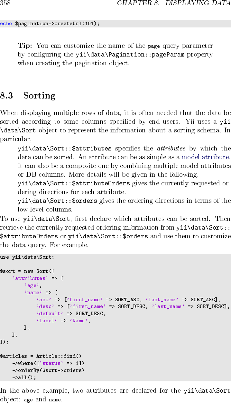Click the 'yii\data\Sort::$attributes' term
The width and height of the screenshot is (231, 403).
65,149
